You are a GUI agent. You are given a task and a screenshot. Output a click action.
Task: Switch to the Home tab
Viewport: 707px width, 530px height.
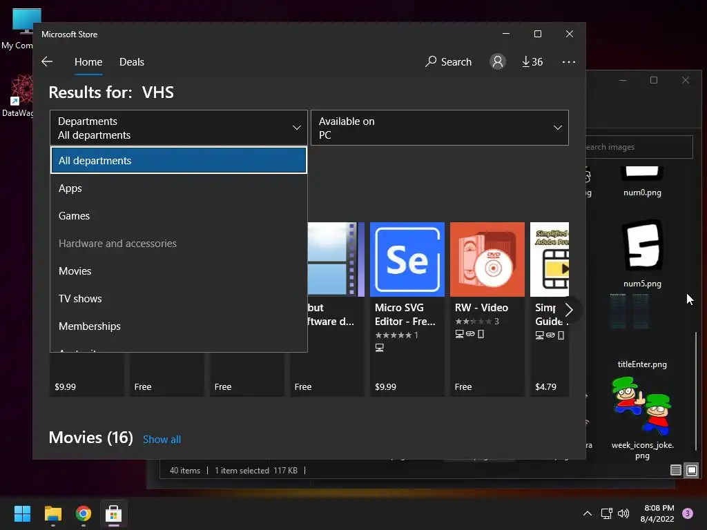click(88, 61)
